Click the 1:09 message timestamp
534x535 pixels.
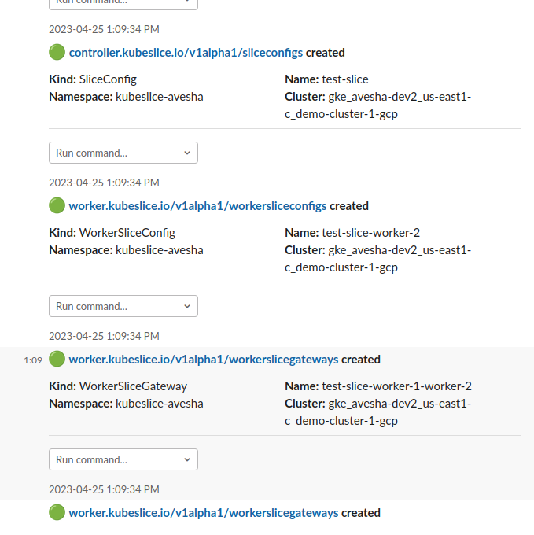coord(33,360)
